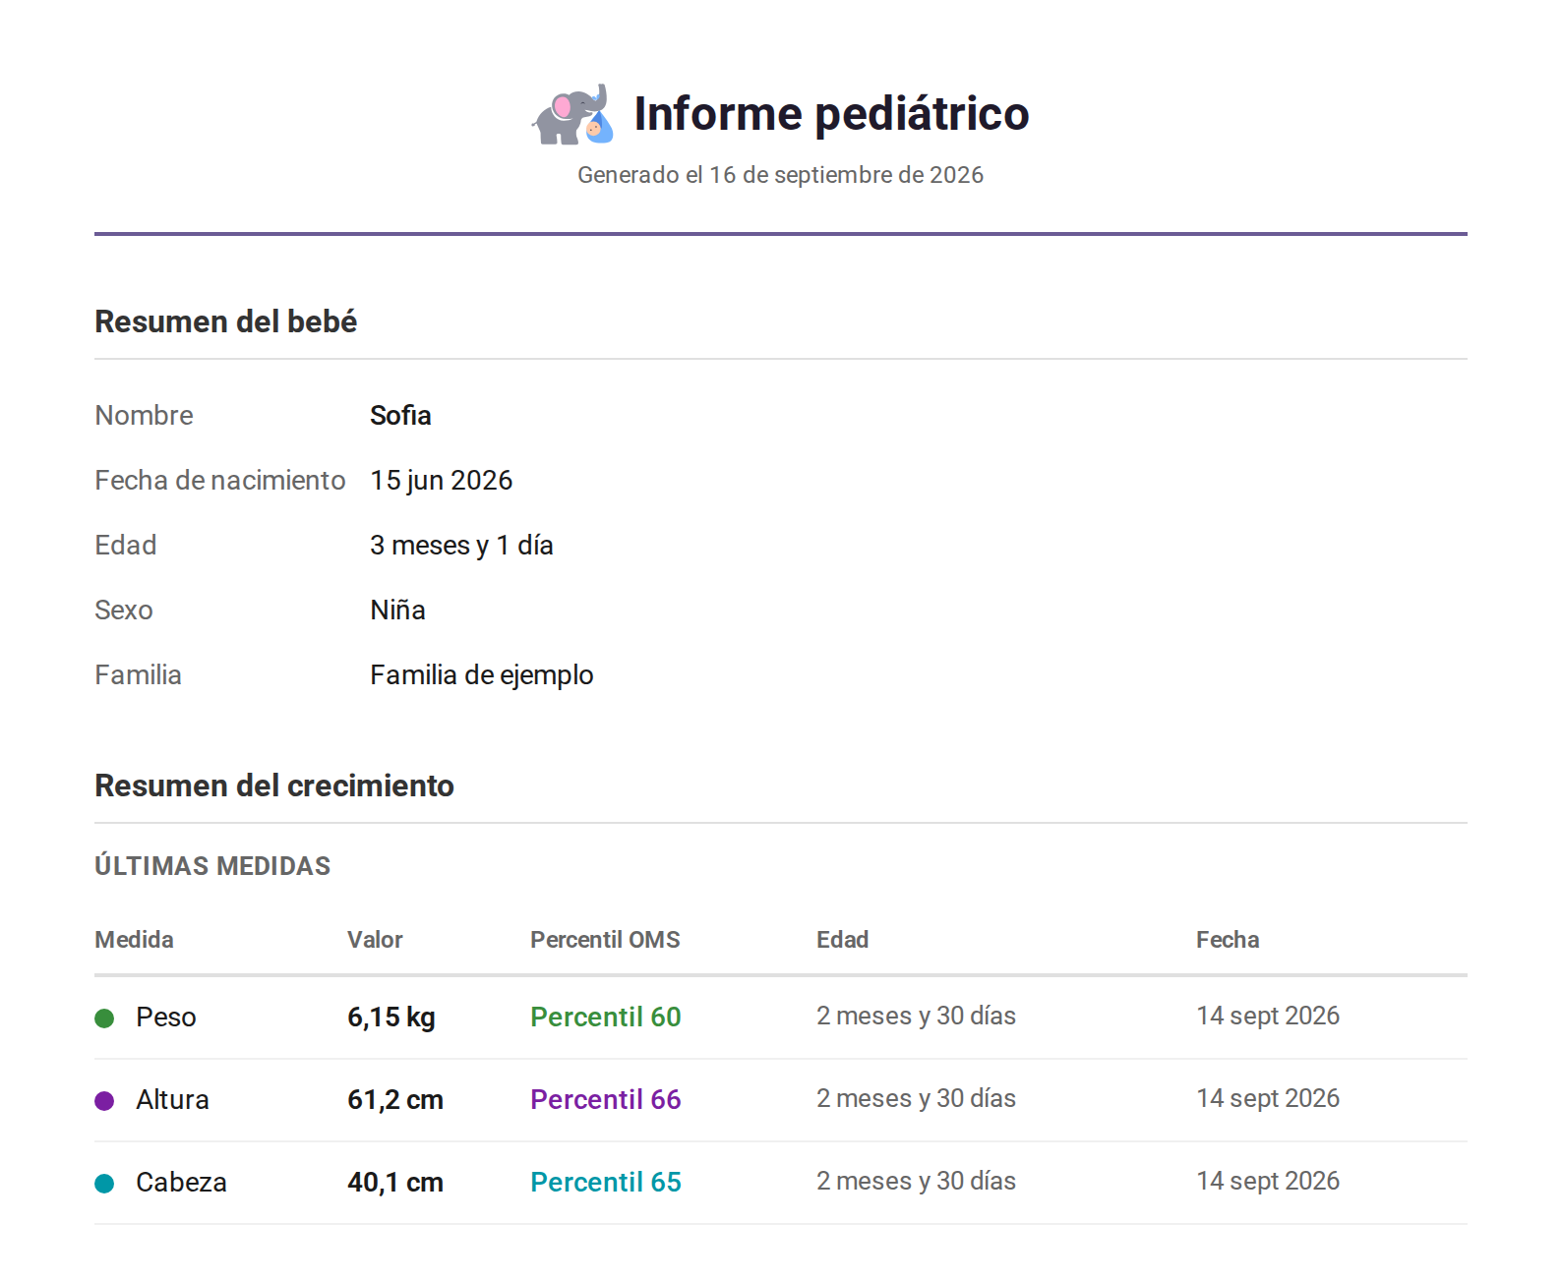Select head value '40,1 cm'
This screenshot has width=1562, height=1280.
395,1182
